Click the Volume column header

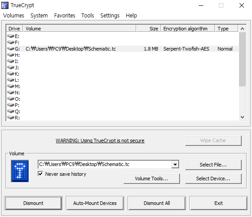79,29
